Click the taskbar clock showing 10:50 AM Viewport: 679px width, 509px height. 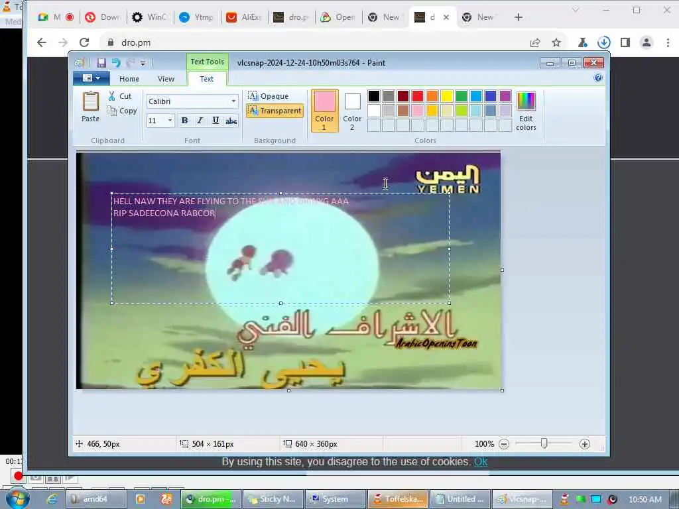(x=645, y=499)
